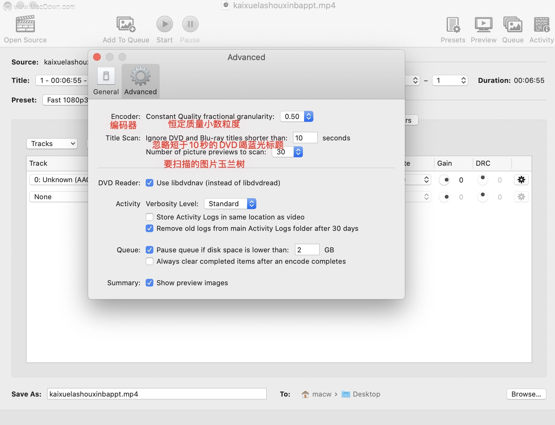Click the Gain column header

[453, 163]
